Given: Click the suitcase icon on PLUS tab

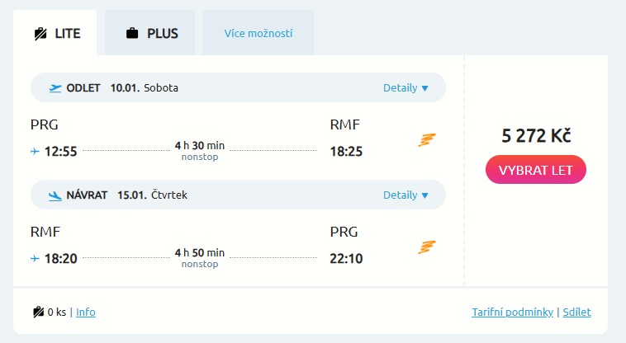Looking at the screenshot, I should click(x=132, y=34).
